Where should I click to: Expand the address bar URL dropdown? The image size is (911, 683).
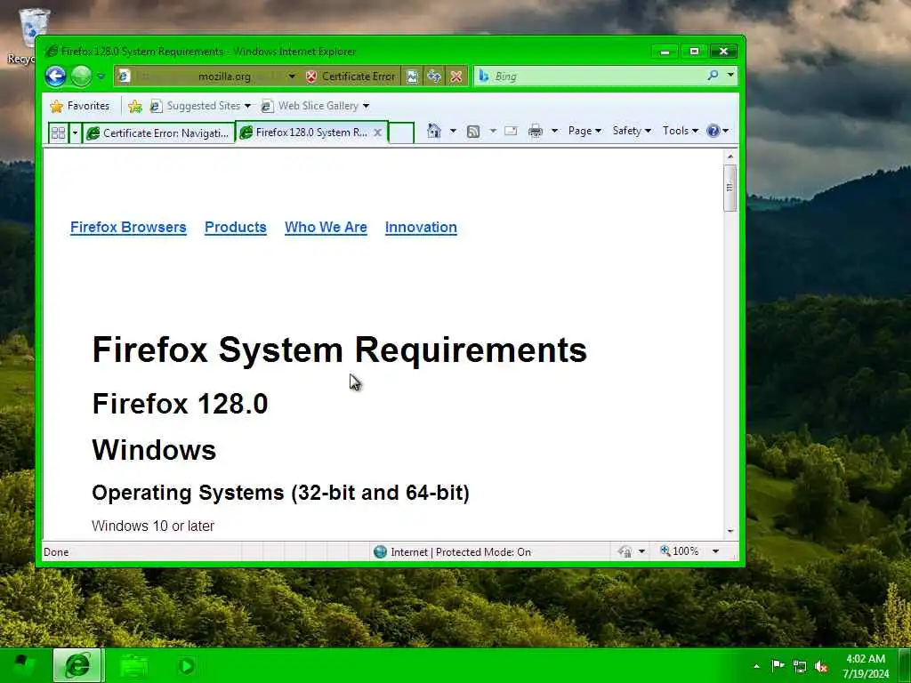point(292,76)
